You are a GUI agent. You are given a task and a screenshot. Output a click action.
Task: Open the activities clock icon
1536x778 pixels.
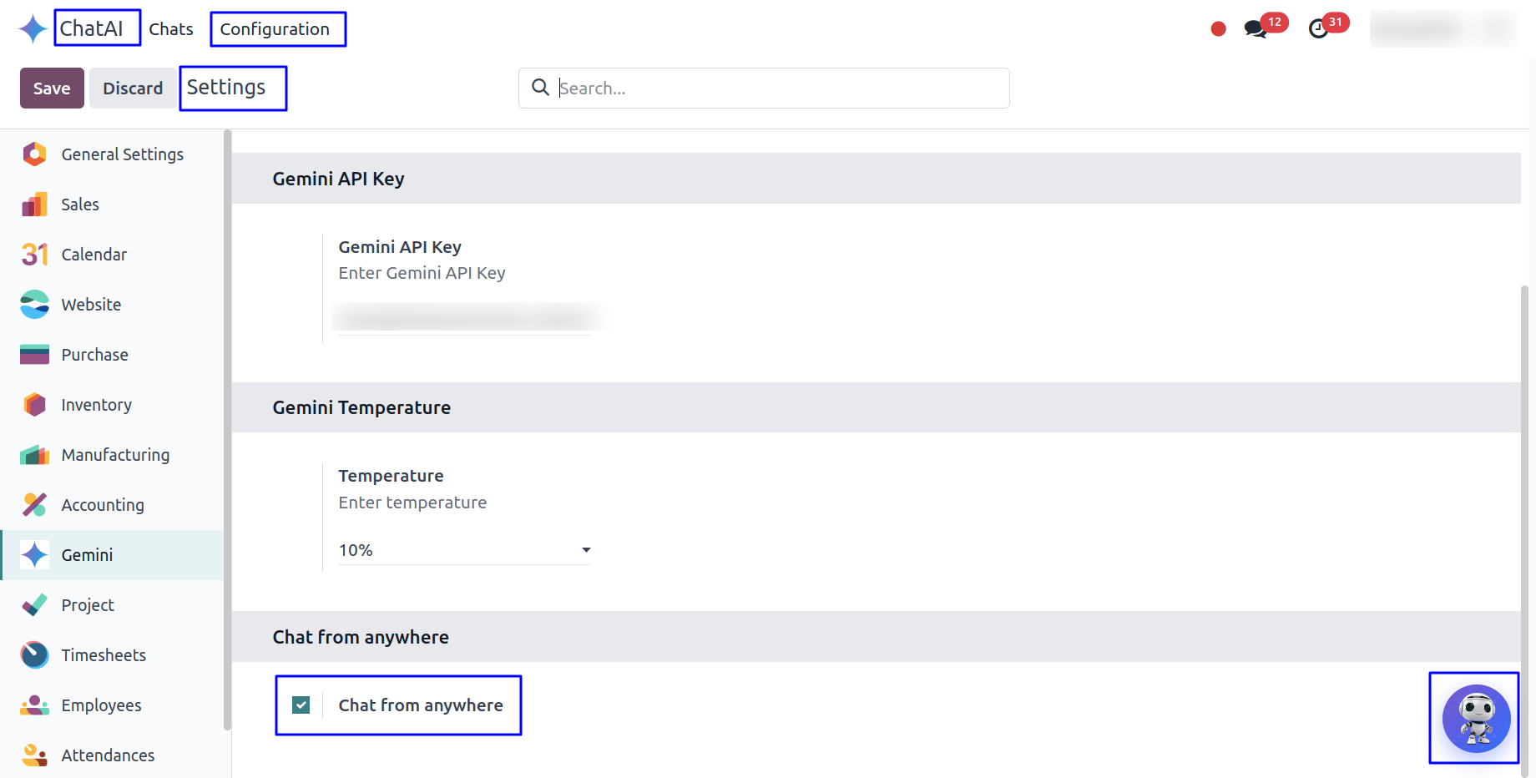point(1318,29)
